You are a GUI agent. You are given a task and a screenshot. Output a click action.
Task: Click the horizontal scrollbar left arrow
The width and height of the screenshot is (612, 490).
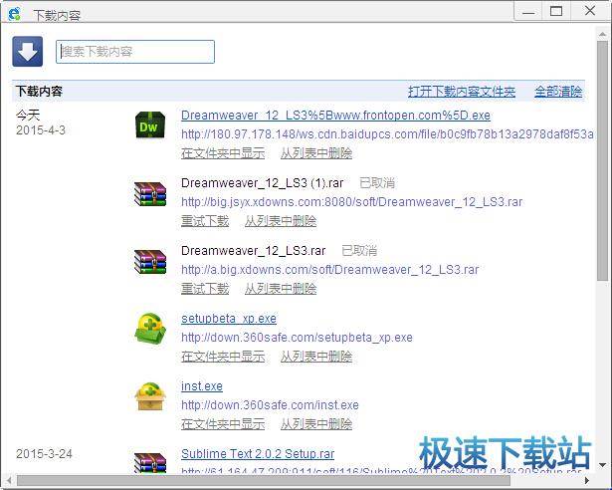(x=9, y=480)
